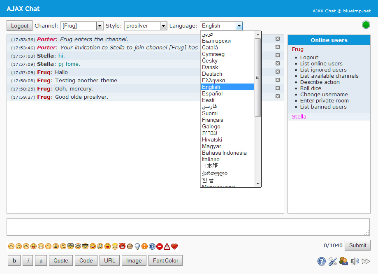Viewport: 378px width, 274px height.
Task: Select 'Roll dice' in the user menu
Action: tap(310, 88)
